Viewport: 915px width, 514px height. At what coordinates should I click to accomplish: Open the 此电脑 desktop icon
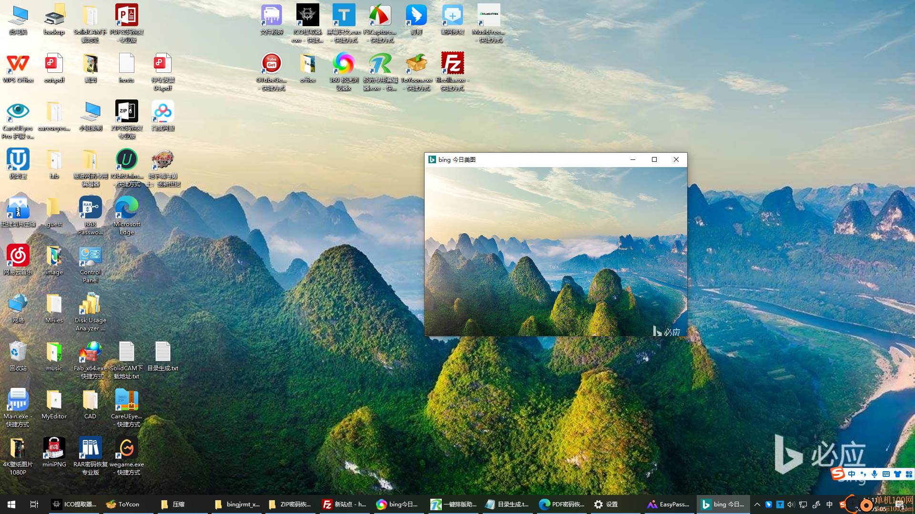18,20
